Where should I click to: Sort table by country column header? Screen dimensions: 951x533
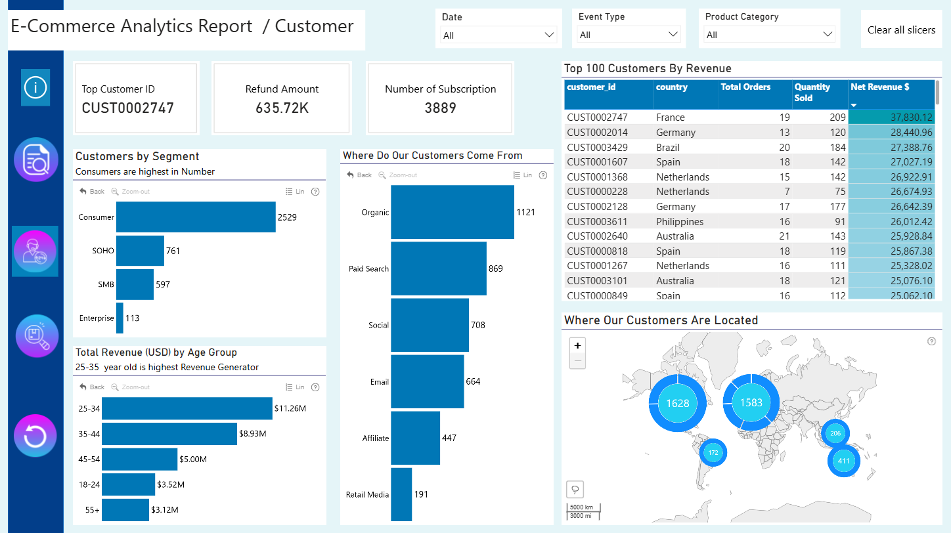click(686, 95)
